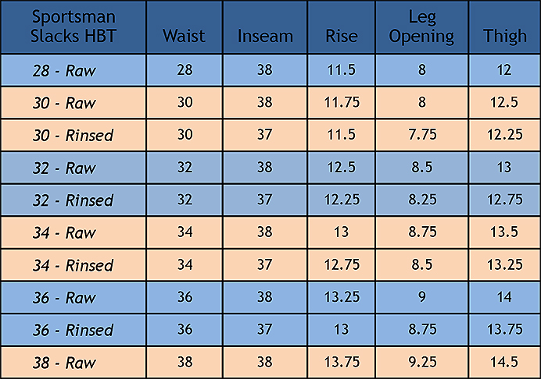Select the 14.5 thigh value
Image resolution: width=541 pixels, height=379 pixels.
[x=504, y=362]
